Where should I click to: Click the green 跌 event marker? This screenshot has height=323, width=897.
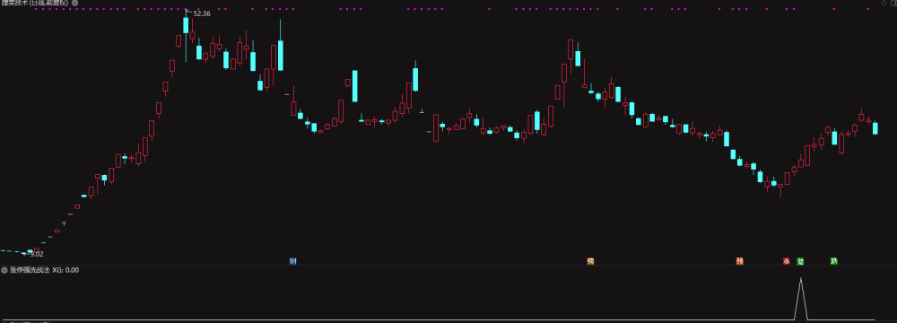click(x=834, y=261)
